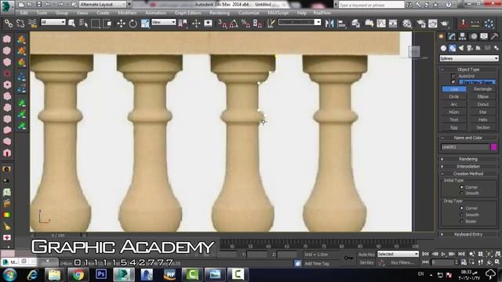This screenshot has height=282, width=502.
Task: Select the Cameras category icon
Action: (x=470, y=48)
